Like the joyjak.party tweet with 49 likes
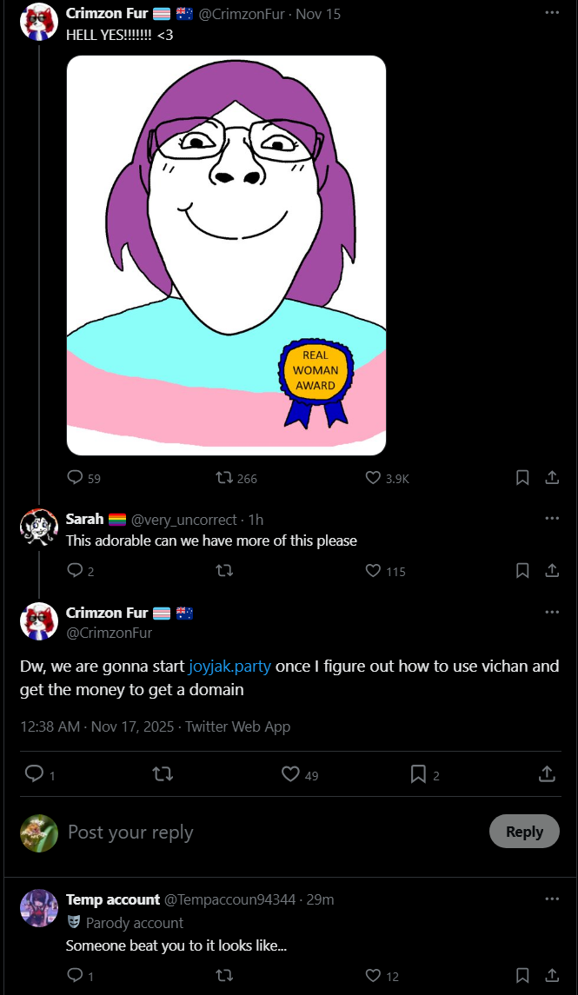The image size is (578, 995). click(x=290, y=773)
